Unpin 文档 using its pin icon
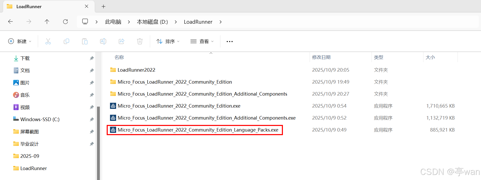 pos(92,71)
